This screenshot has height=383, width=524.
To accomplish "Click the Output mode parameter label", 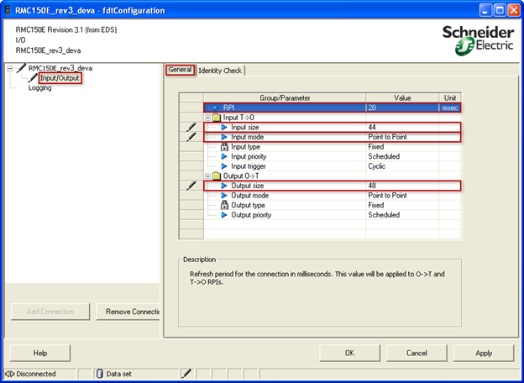I will (250, 196).
